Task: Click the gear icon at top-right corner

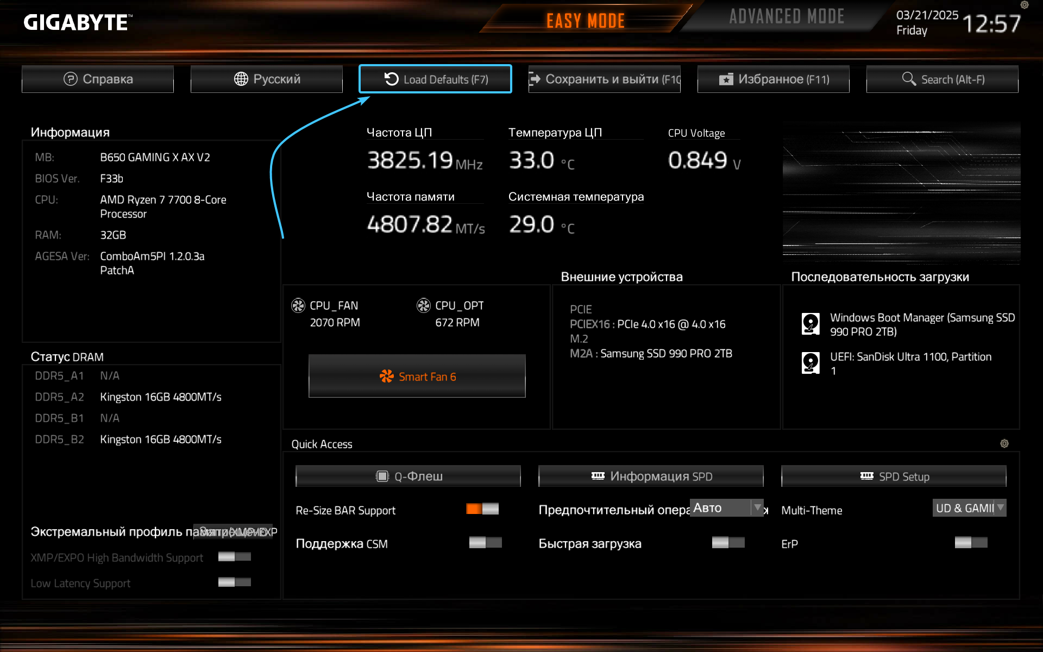Action: 1025,5
